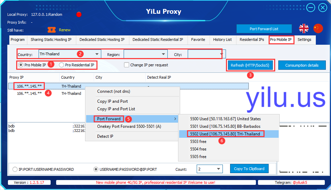
Task: Open Sharing Static Hosting IP tab
Action: click(51, 40)
